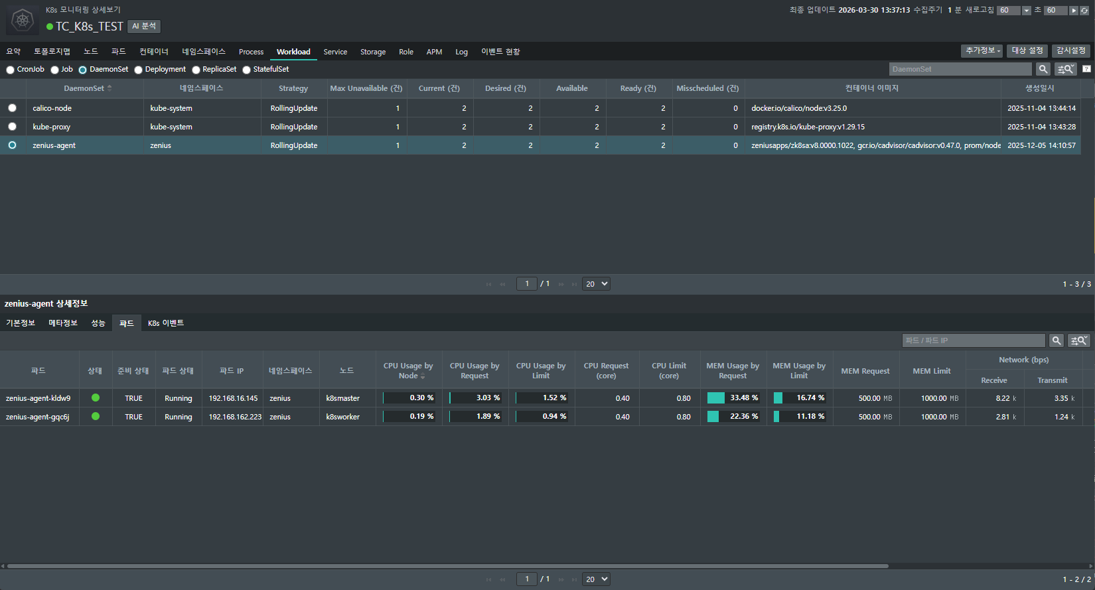The image size is (1095, 590).
Task: Open advanced filter search for DaemonSet list
Action: click(1066, 69)
